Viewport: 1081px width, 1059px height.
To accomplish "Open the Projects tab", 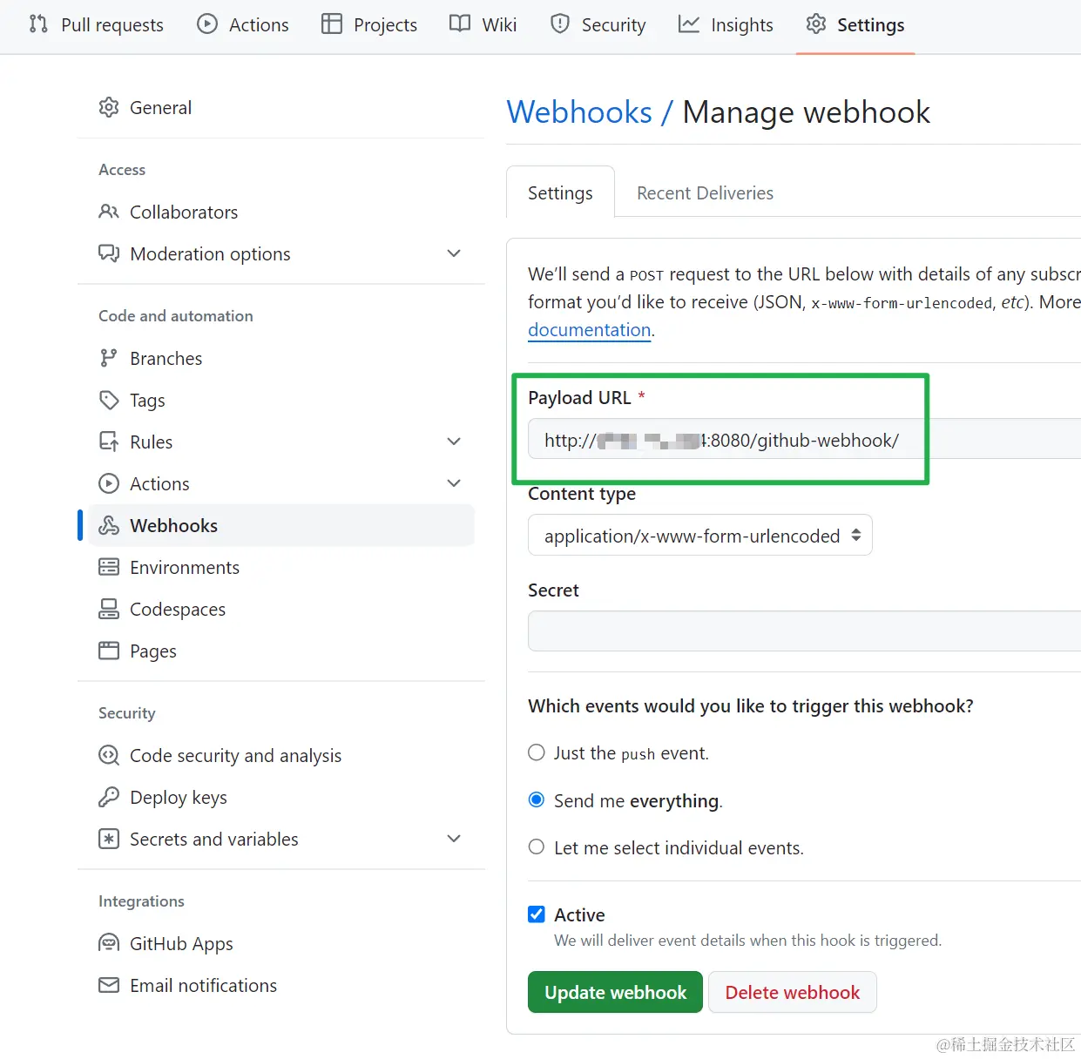I will (x=369, y=25).
